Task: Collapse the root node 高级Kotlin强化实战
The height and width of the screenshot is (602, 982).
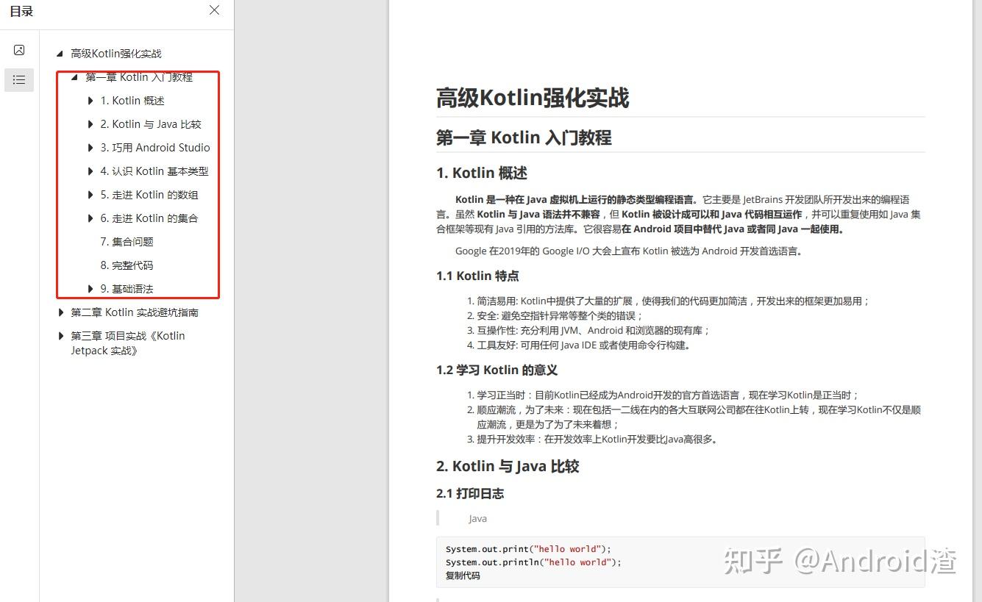Action: [x=59, y=53]
